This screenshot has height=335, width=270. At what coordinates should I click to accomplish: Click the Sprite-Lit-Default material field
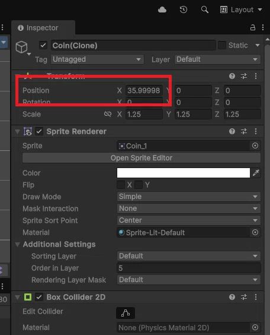tap(184, 232)
